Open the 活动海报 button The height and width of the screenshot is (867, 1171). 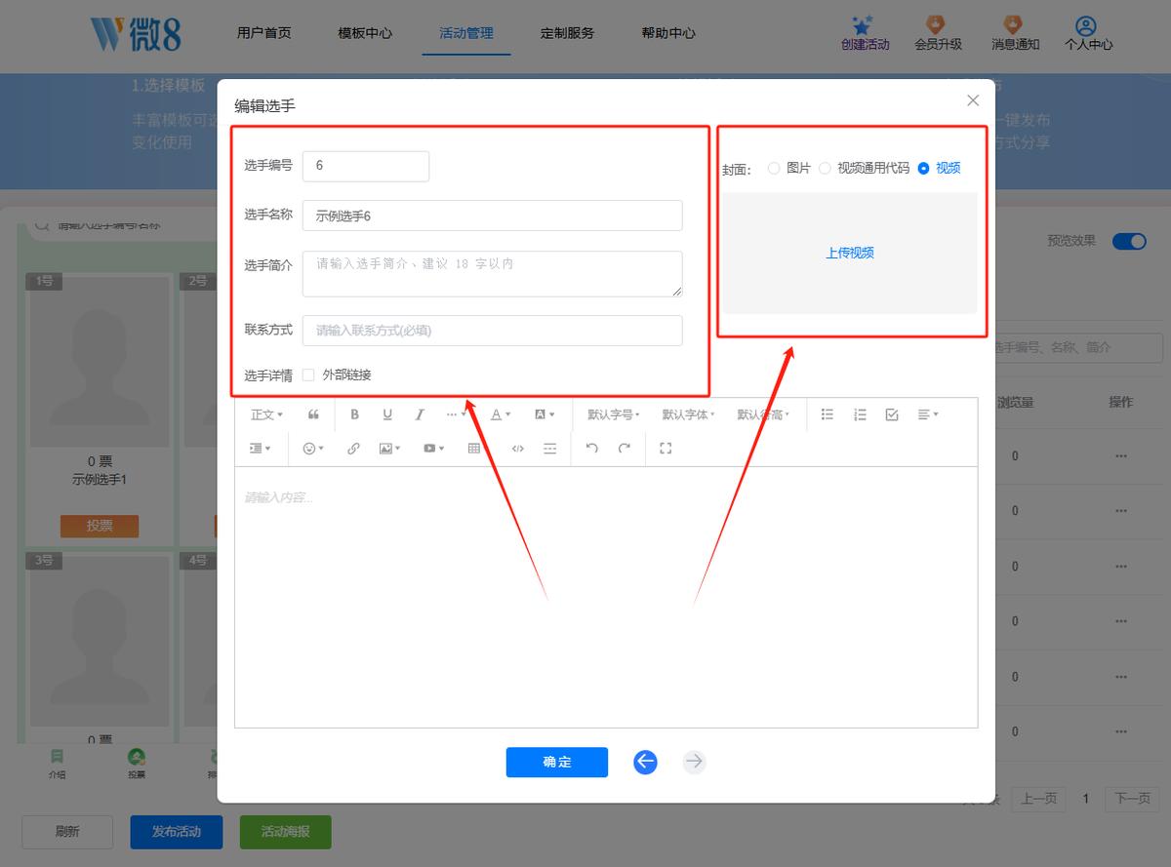[x=286, y=832]
